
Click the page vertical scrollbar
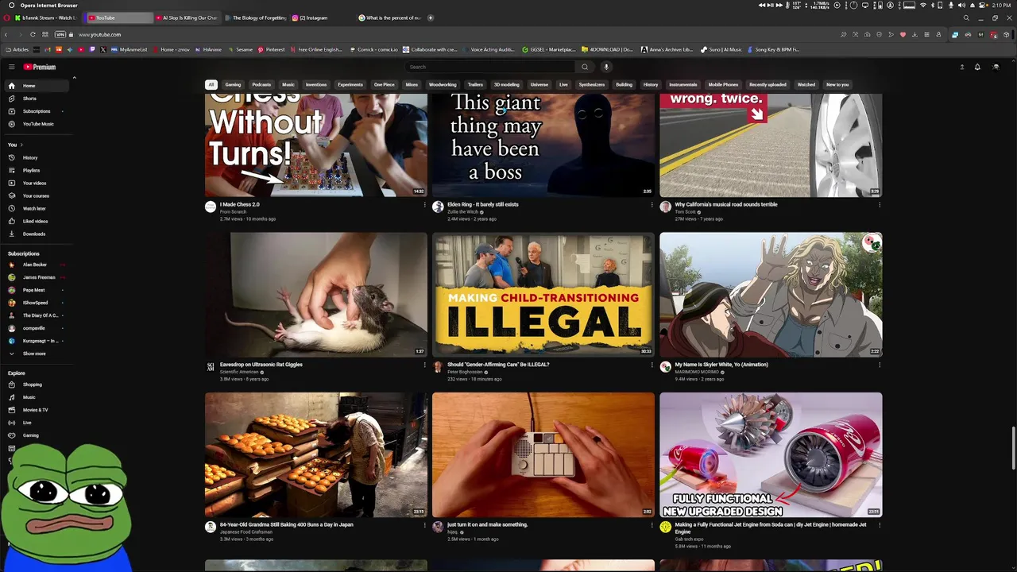[x=1013, y=449]
